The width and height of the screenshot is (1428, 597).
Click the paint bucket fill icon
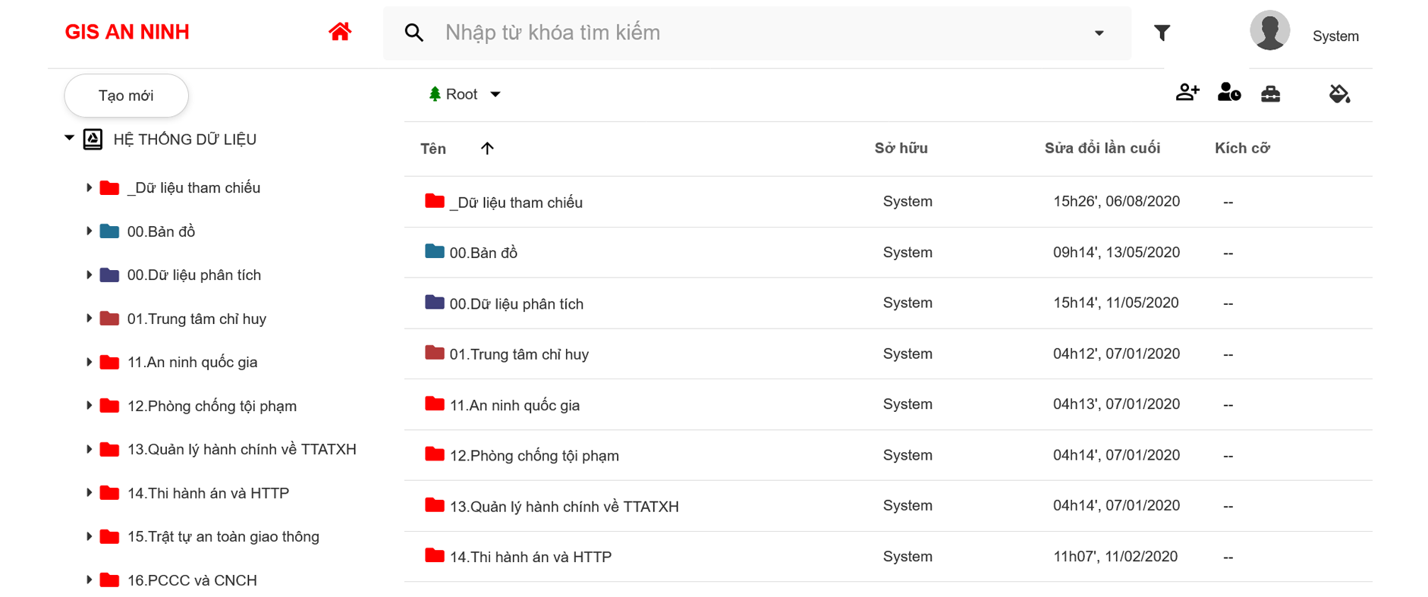click(x=1339, y=93)
